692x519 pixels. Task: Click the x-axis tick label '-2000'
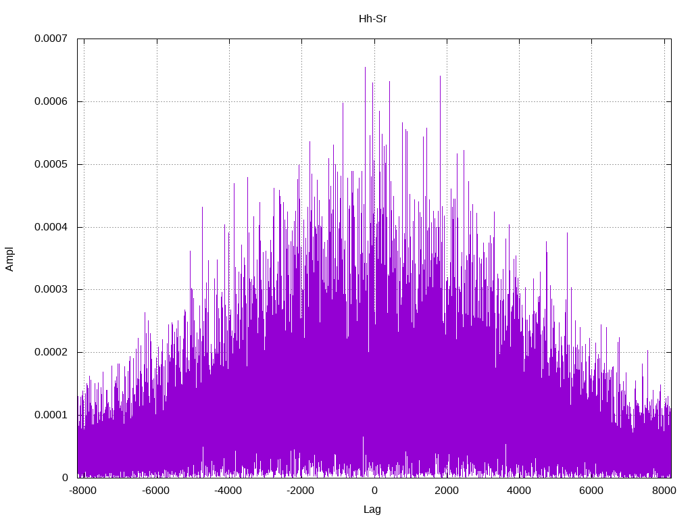click(301, 491)
